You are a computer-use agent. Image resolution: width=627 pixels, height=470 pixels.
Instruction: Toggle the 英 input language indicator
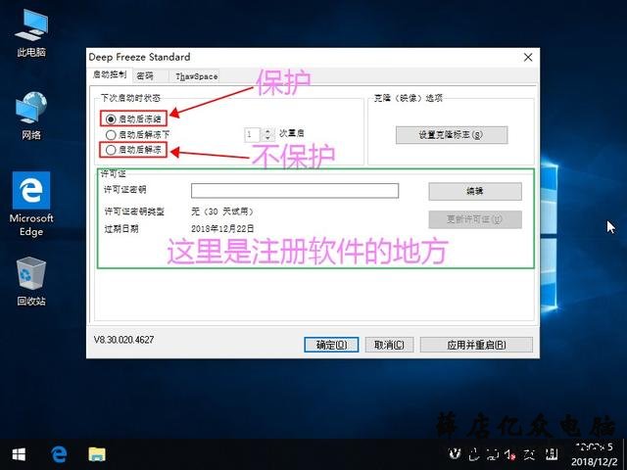[529, 453]
